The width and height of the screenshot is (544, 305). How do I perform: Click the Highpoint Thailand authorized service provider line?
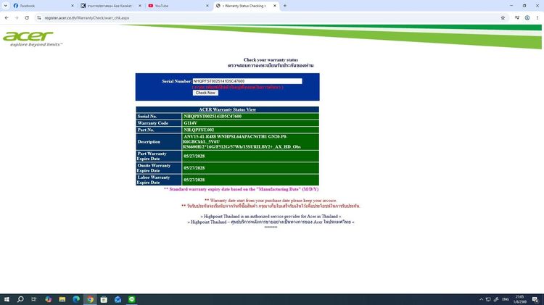(x=271, y=217)
